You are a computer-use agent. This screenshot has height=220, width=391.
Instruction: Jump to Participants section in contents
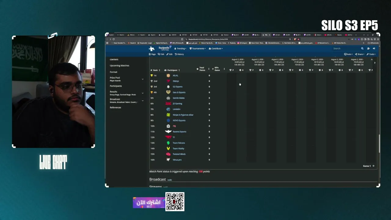click(116, 86)
